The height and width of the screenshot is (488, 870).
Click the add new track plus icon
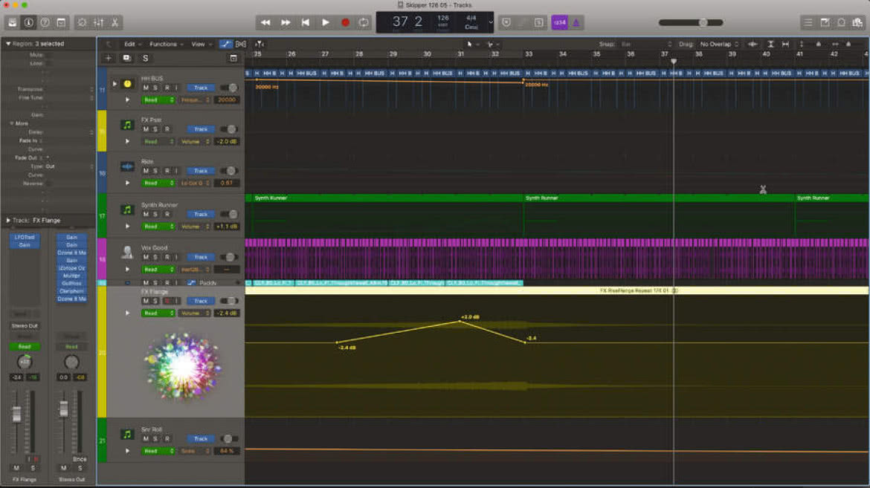(x=109, y=58)
